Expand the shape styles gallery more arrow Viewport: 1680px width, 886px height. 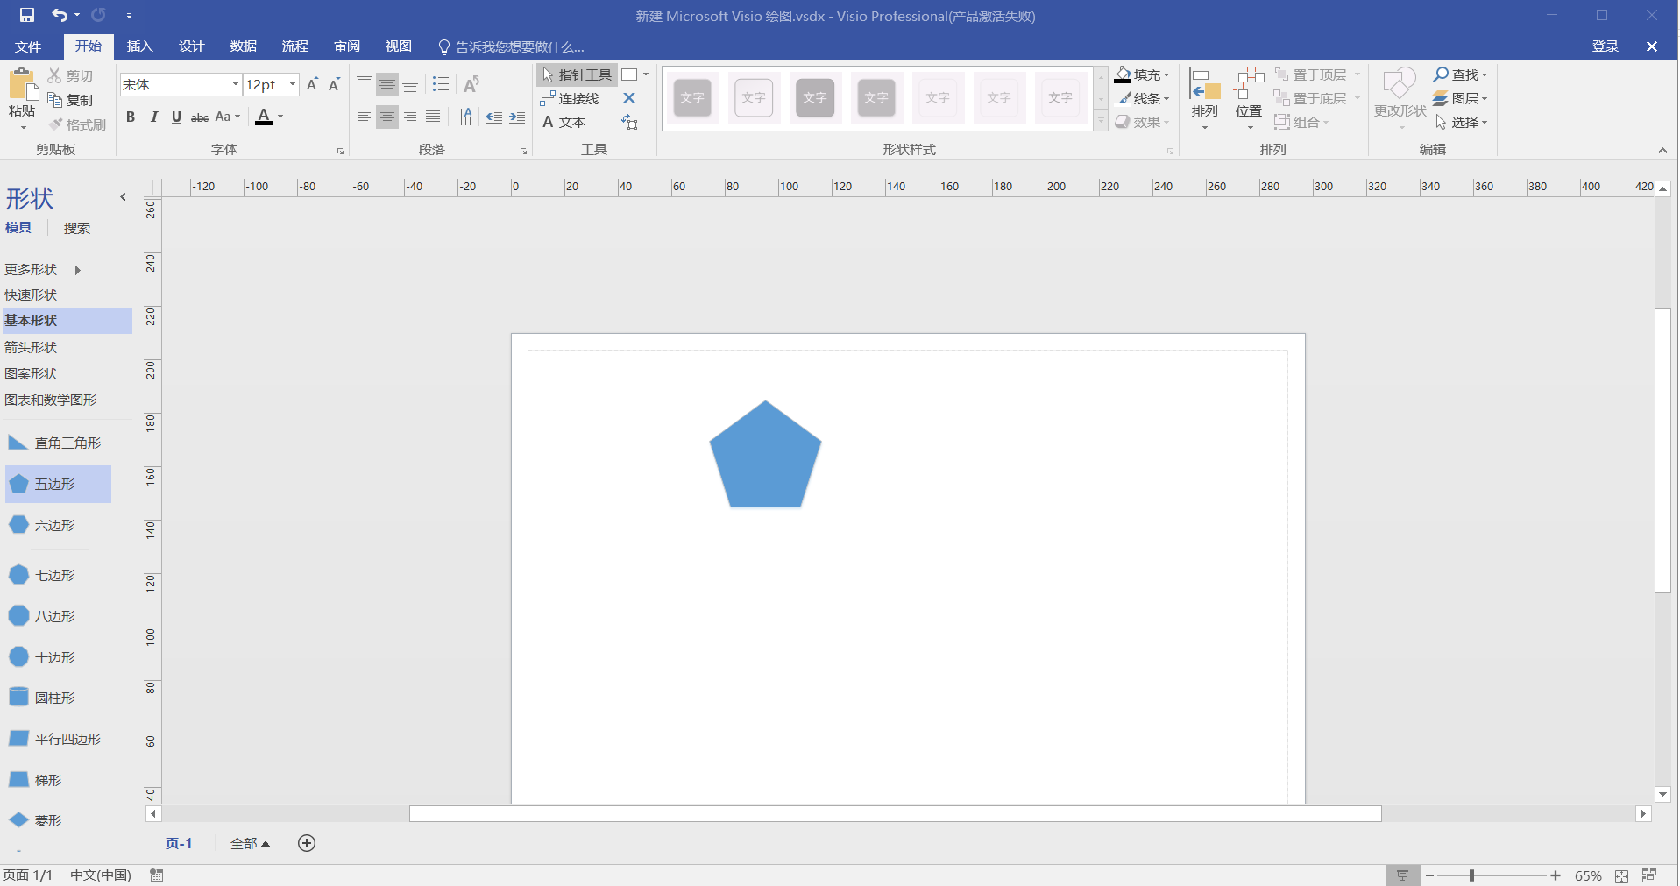tap(1101, 122)
